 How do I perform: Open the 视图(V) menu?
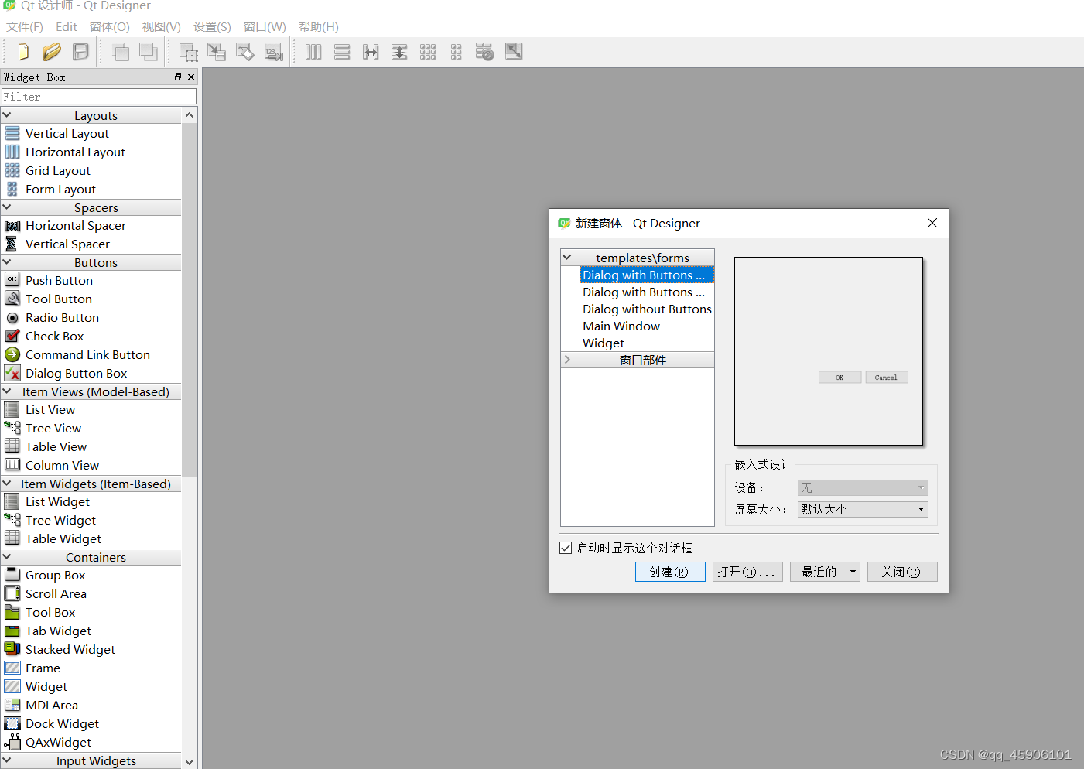(x=161, y=27)
